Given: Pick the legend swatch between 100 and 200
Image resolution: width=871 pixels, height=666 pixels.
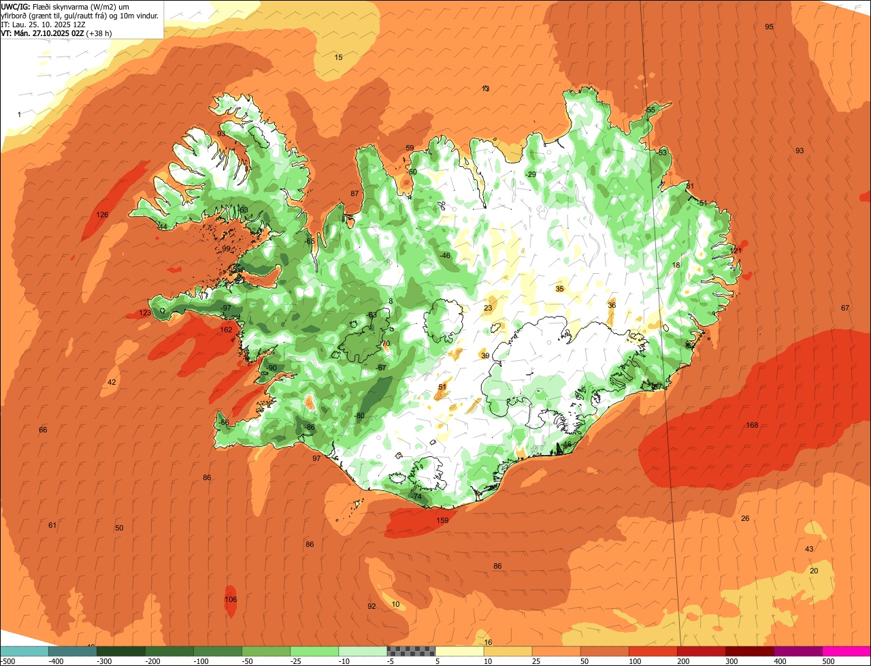Looking at the screenshot, I should click(x=653, y=651).
